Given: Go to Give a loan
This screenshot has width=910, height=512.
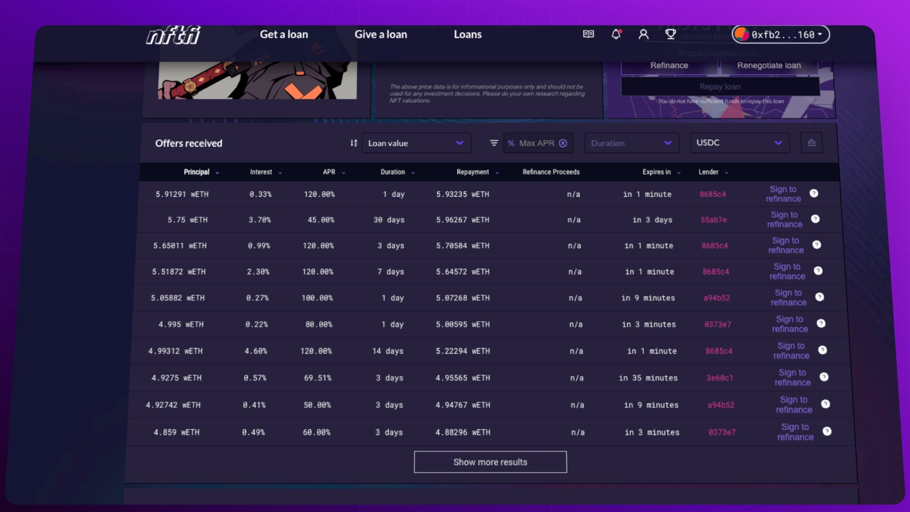Looking at the screenshot, I should click(x=381, y=35).
